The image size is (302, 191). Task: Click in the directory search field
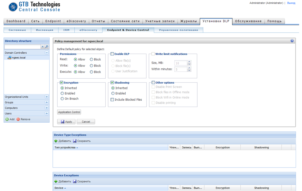(x=22, y=46)
